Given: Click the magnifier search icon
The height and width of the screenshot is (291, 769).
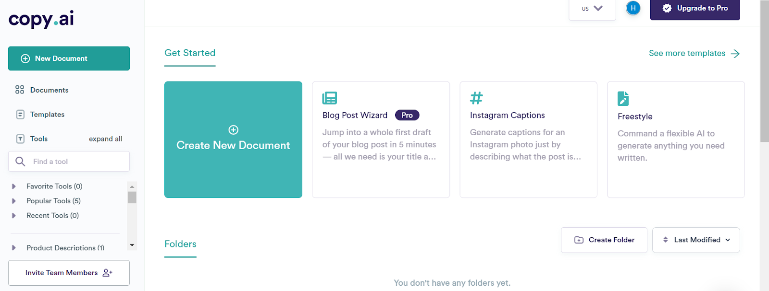Looking at the screenshot, I should click(x=20, y=162).
